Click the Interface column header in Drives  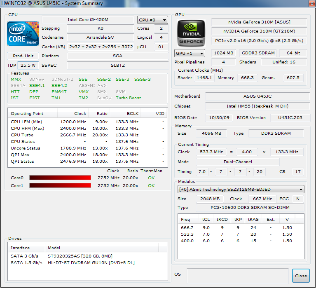pyautogui.click(x=26, y=248)
